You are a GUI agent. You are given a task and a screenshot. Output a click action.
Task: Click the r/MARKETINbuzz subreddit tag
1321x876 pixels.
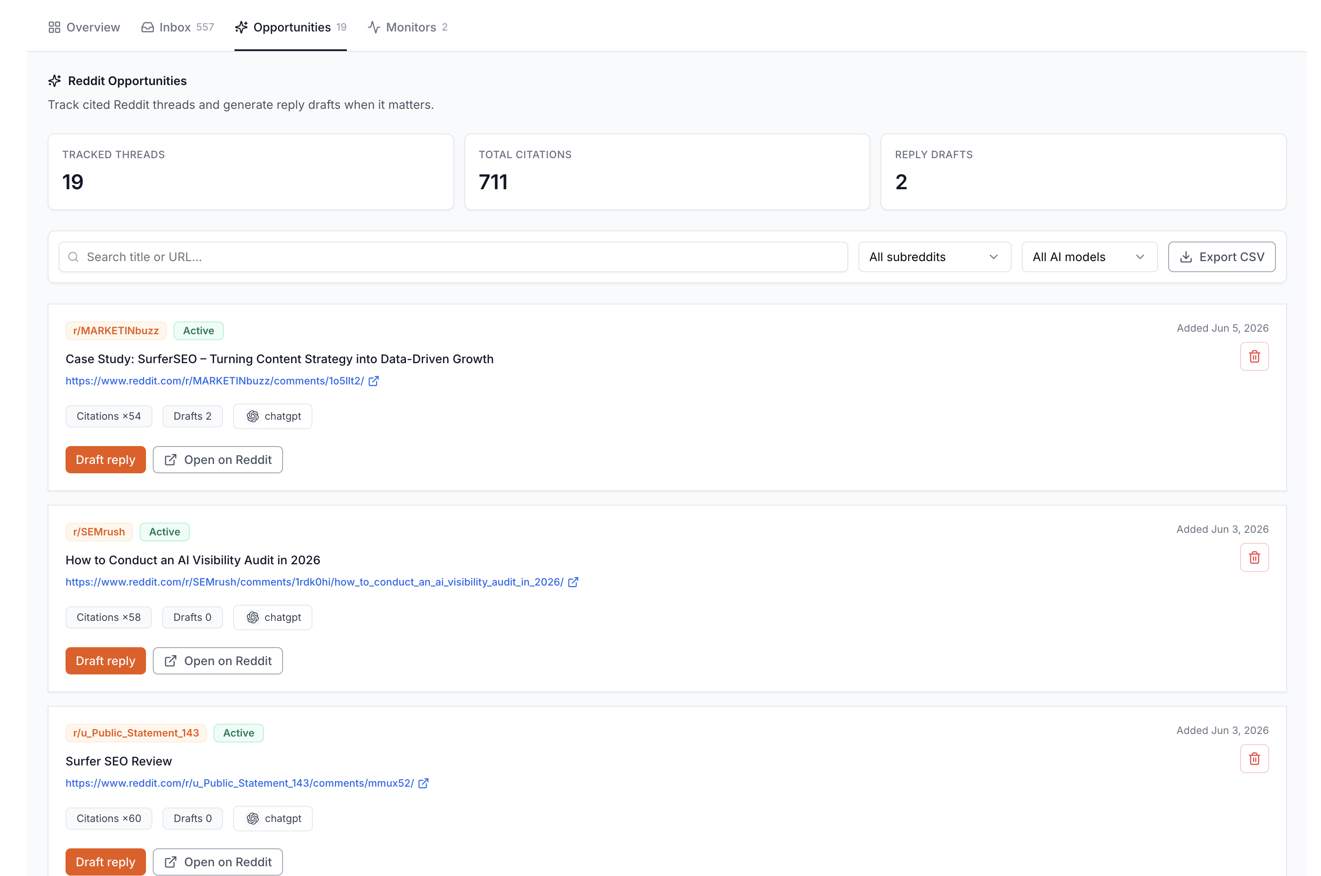coord(116,331)
